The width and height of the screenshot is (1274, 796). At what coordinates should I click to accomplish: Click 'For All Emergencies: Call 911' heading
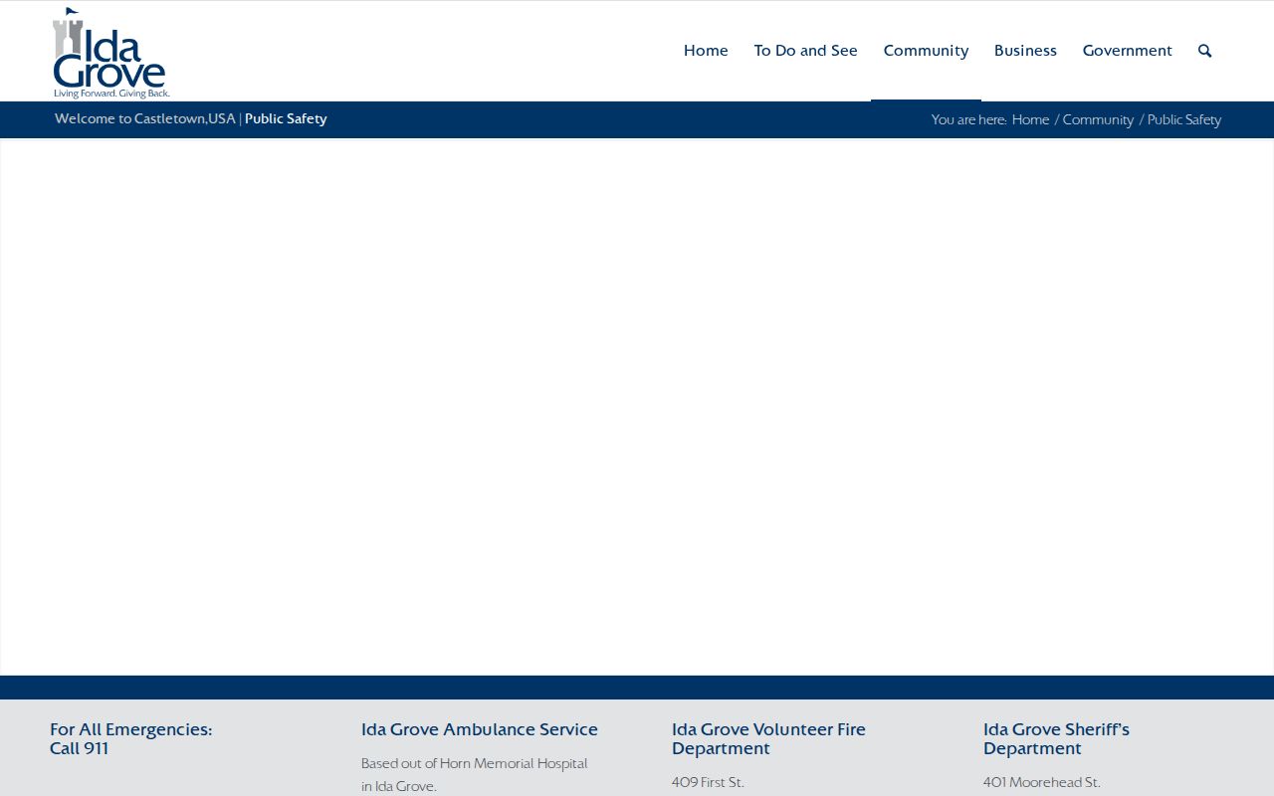(x=130, y=738)
